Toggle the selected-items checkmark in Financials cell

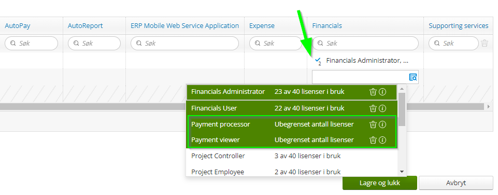(x=318, y=61)
